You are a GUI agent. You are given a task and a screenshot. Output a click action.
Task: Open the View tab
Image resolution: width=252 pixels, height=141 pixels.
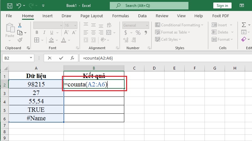pyautogui.click(x=181, y=16)
